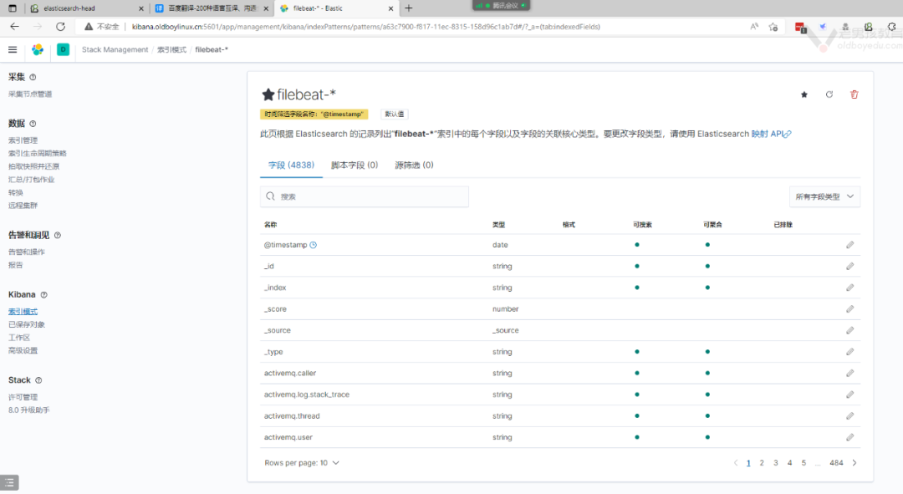Open 远程集群 in the sidebar
This screenshot has width=903, height=494.
(23, 206)
